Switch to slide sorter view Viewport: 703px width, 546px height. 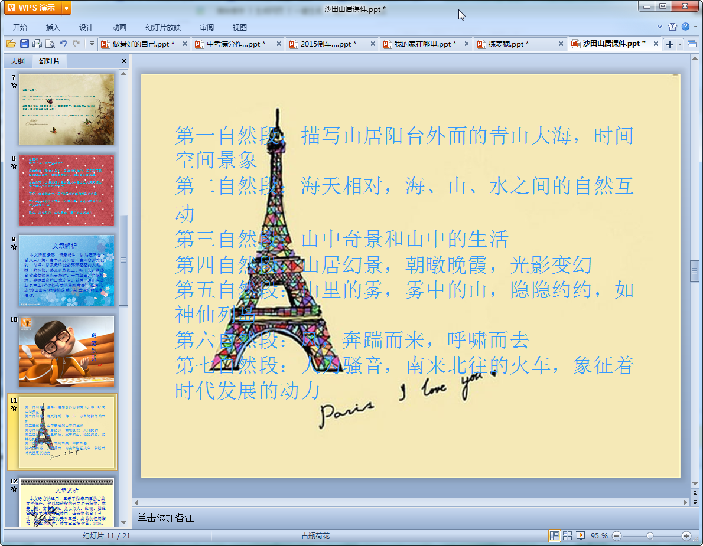[567, 535]
